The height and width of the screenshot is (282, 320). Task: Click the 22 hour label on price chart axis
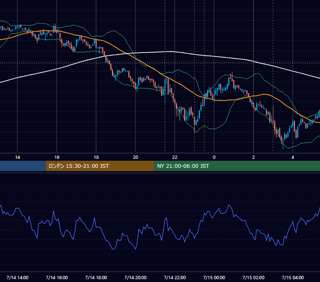tap(175, 157)
